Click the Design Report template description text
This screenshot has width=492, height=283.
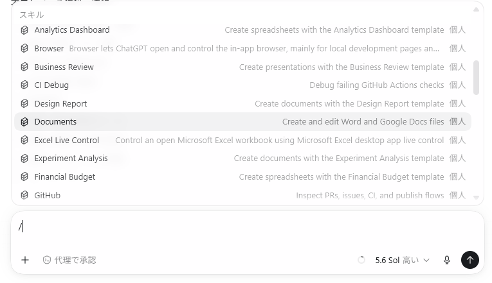click(x=349, y=103)
